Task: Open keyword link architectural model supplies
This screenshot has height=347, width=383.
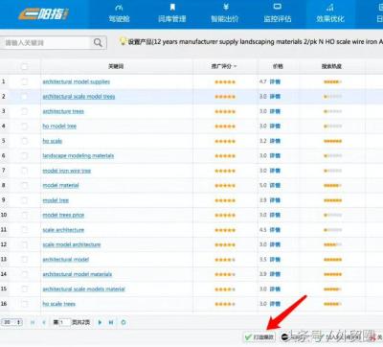Action: 77,81
